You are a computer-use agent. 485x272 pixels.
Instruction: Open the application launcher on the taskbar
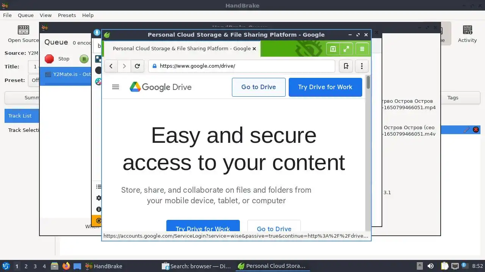tap(6, 266)
